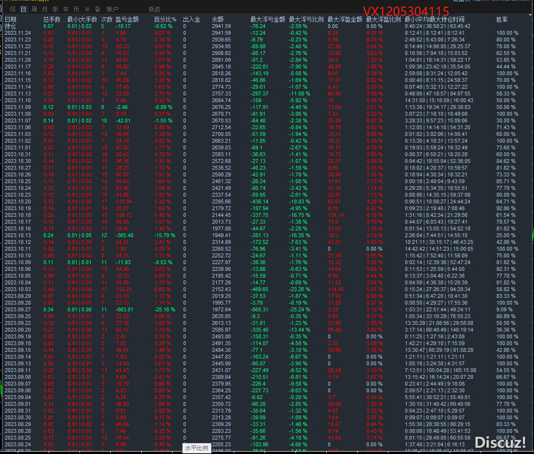Select the 2023.09.27 row date
This screenshot has width=534, height=454.
point(17,309)
